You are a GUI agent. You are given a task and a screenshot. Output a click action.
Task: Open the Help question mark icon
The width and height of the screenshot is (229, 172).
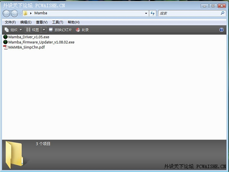pyautogui.click(x=221, y=30)
